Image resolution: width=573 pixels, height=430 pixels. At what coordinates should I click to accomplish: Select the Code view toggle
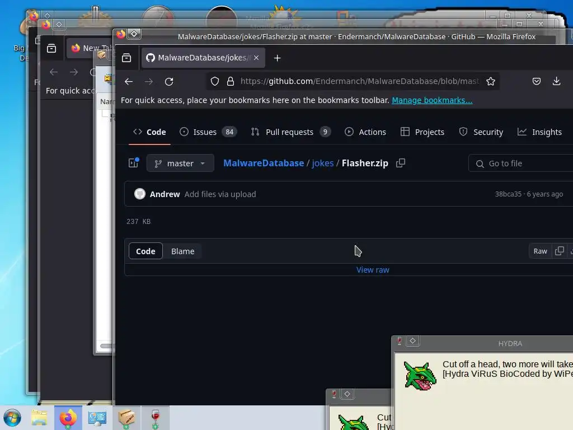coord(145,251)
